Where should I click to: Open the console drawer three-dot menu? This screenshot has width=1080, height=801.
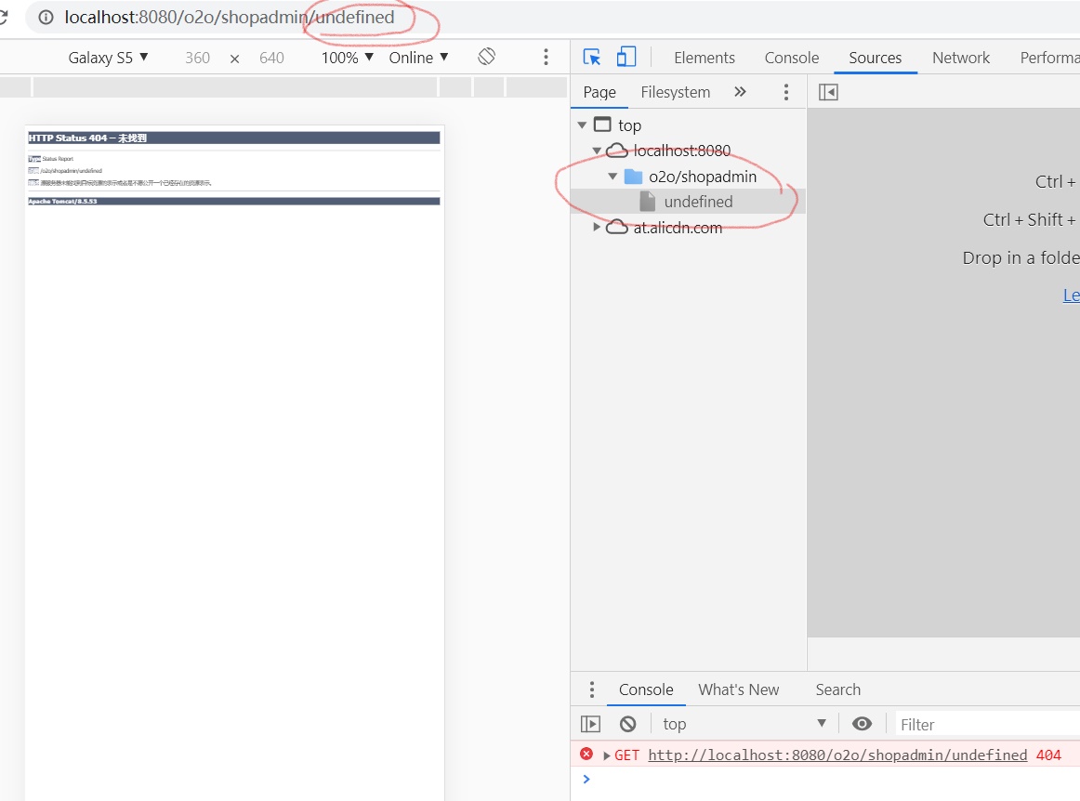pyautogui.click(x=592, y=689)
